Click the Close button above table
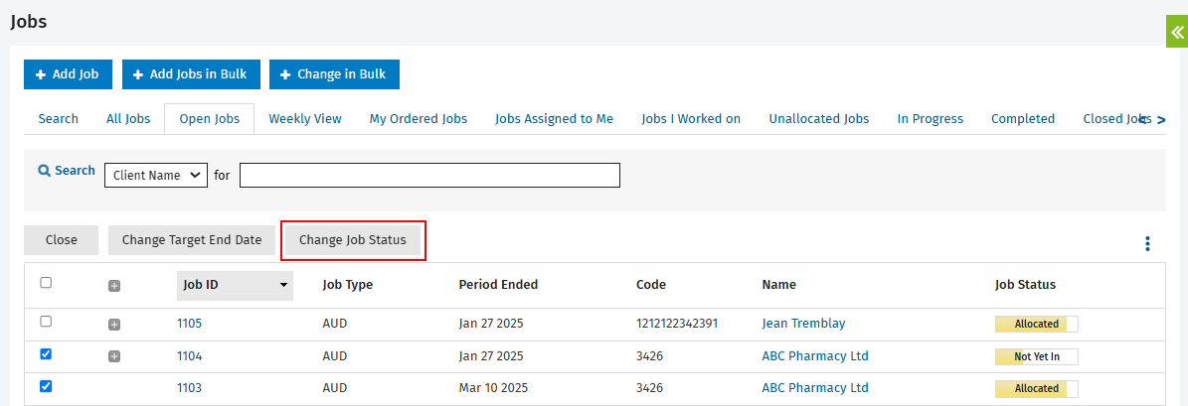Image resolution: width=1188 pixels, height=406 pixels. pos(62,239)
